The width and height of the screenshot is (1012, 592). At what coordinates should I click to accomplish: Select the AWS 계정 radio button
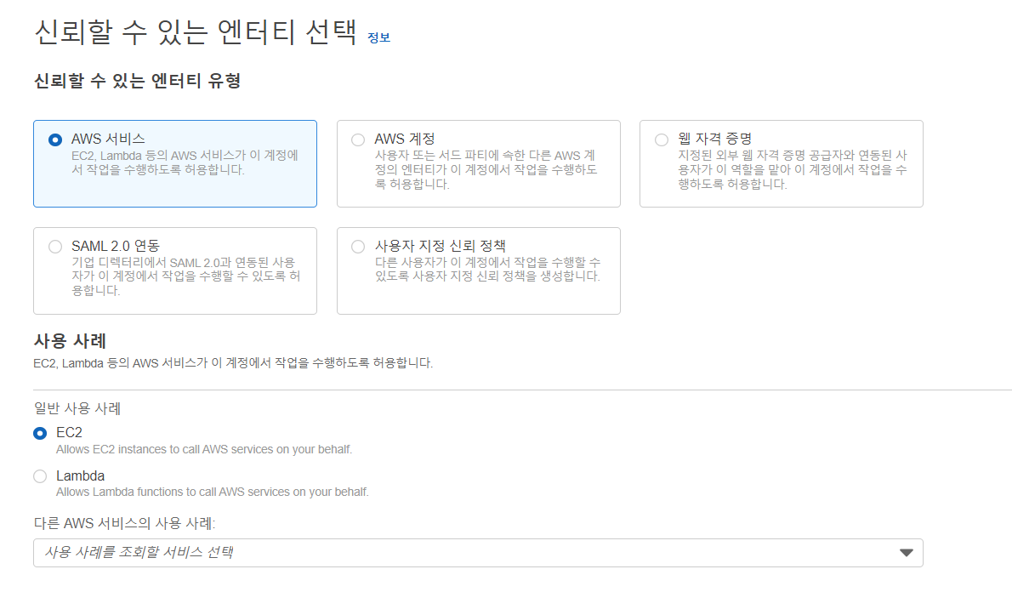point(358,139)
